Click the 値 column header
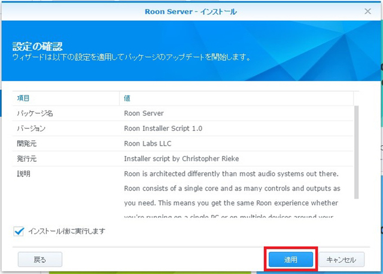Viewport: 383px width, 274px height. coord(127,98)
